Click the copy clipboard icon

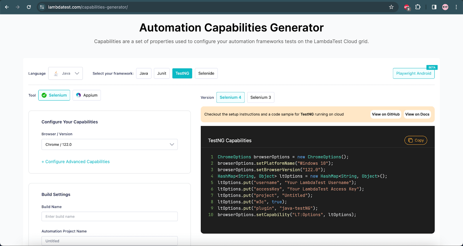[410, 140]
